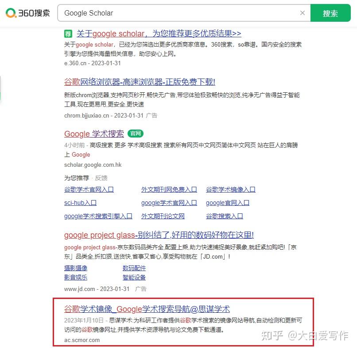Screen dimensions: 357x350
Task: Click 反馈 next to 为您推荐
Action: click(101, 178)
